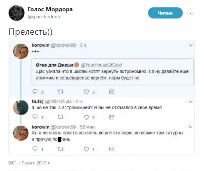Retweet the Nuts) tweet

(x=60, y=117)
